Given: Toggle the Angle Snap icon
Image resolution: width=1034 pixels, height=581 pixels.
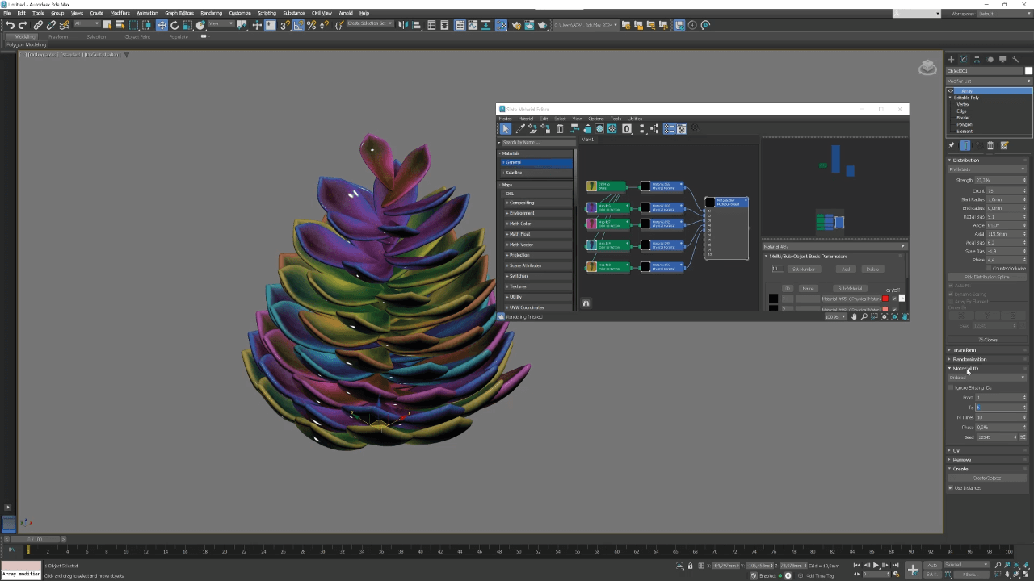Looking at the screenshot, I should pyautogui.click(x=298, y=25).
